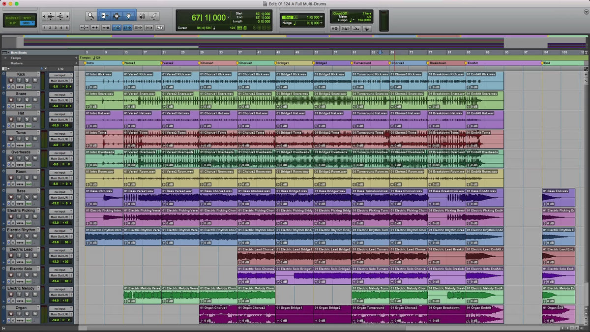This screenshot has height=332, width=590.
Task: Expand the Tempo ruler disclosure triangle
Action: pyautogui.click(x=5, y=58)
